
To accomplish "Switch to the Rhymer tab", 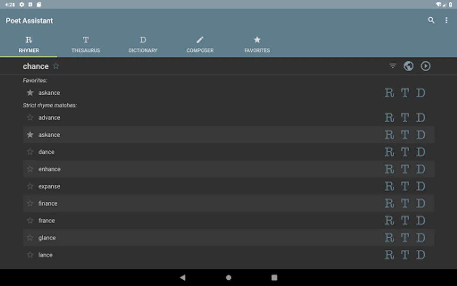I will [x=29, y=44].
